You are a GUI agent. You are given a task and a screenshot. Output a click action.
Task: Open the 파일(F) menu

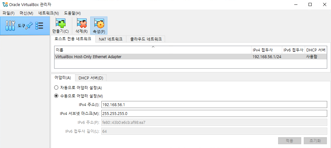click(x=9, y=13)
